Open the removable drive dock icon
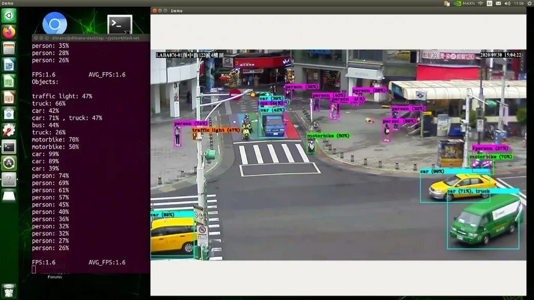The image size is (534, 300). (x=9, y=196)
